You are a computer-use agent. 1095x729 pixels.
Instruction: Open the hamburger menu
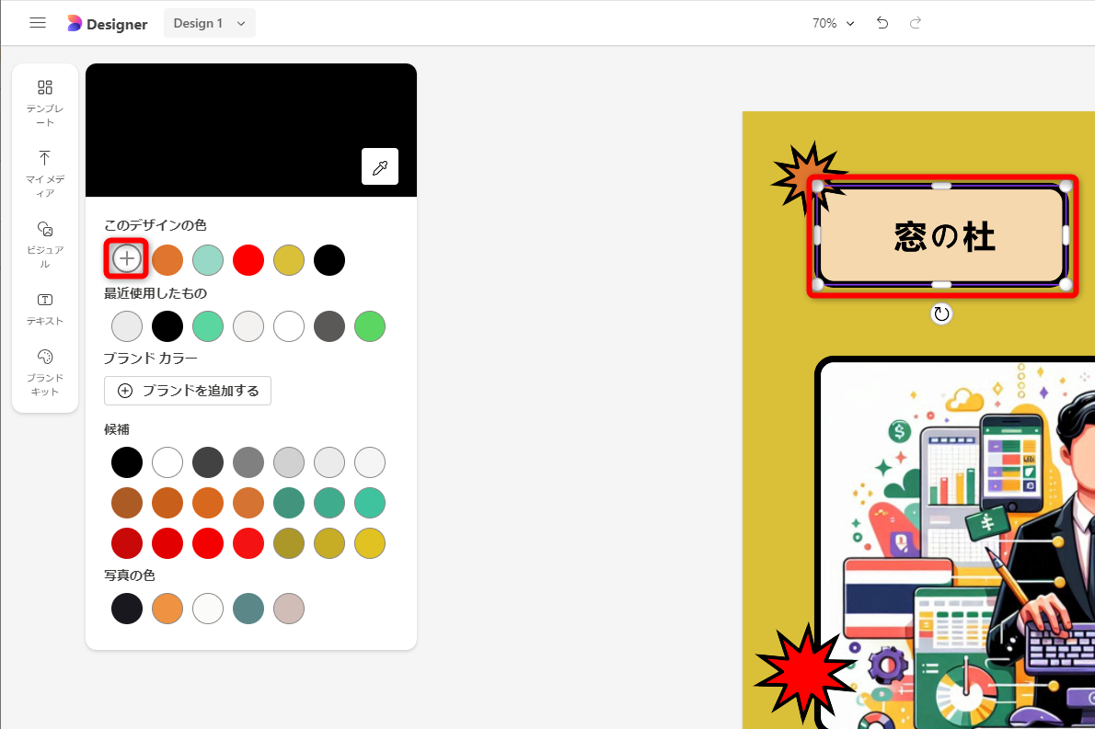click(38, 23)
